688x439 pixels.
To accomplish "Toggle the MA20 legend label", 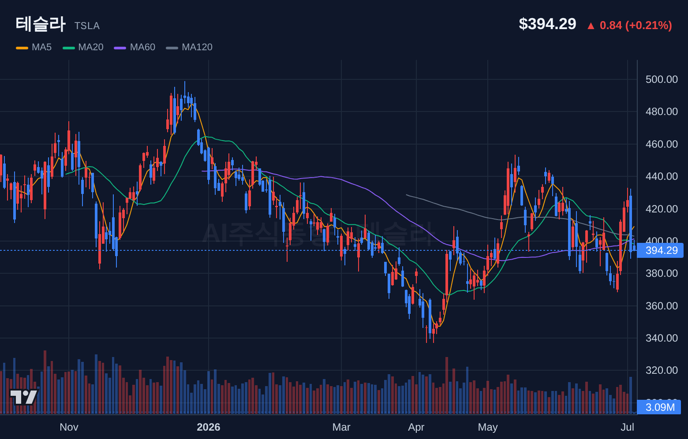I will pyautogui.click(x=91, y=47).
